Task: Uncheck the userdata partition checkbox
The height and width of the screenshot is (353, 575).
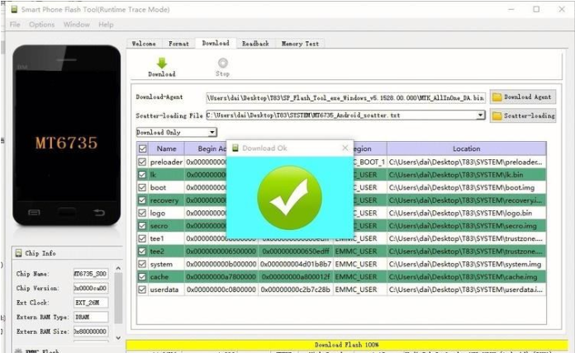Action: coord(143,289)
